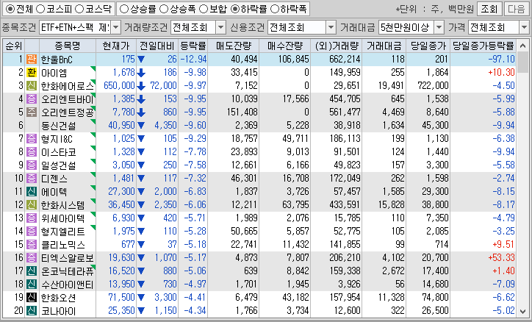Sort by the 매도잔량 column header
532x322 pixels.
[x=234, y=46]
